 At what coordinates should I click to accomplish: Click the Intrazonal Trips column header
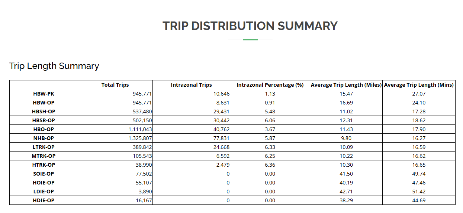click(191, 85)
